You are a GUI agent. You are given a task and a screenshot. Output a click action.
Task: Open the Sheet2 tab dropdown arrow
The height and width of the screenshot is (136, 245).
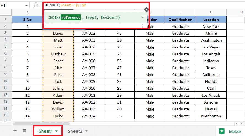point(87,131)
